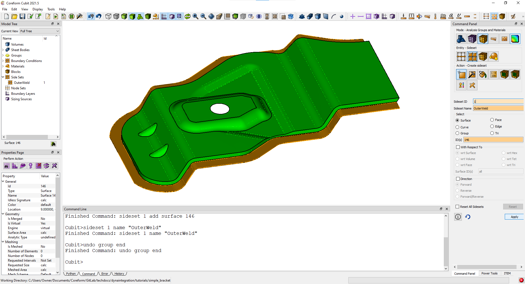
Task: Collapse the Side Sets tree node
Action: [3, 77]
